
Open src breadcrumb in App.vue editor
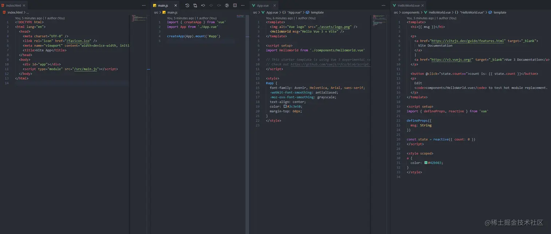pos(255,12)
